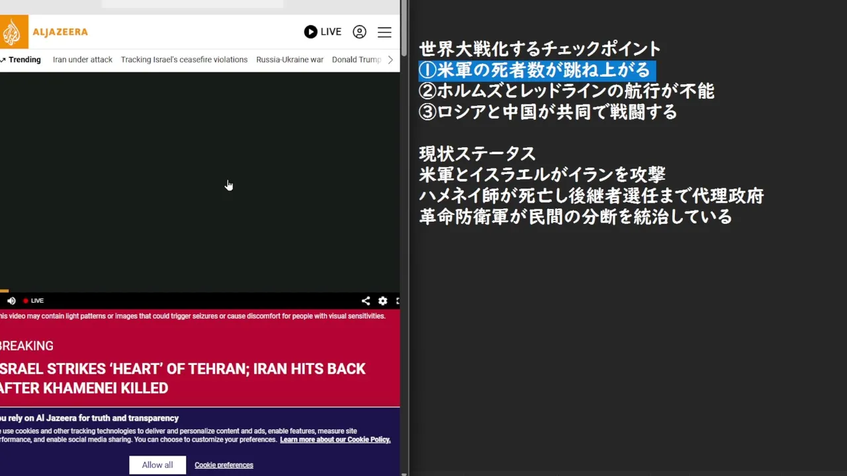This screenshot has width=847, height=476.
Task: Click the 'BREAKING' label
Action: pos(26,346)
